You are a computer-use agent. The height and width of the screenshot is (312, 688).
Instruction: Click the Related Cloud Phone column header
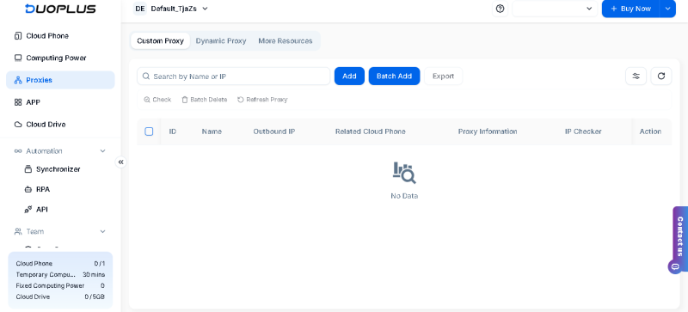pyautogui.click(x=371, y=132)
